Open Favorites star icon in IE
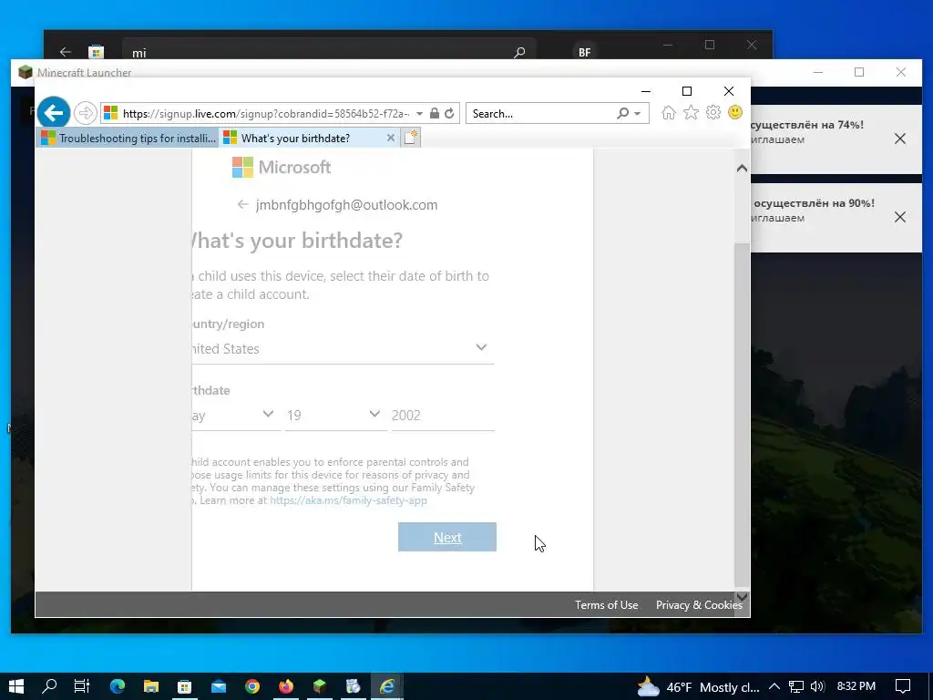This screenshot has height=700, width=933. point(691,112)
